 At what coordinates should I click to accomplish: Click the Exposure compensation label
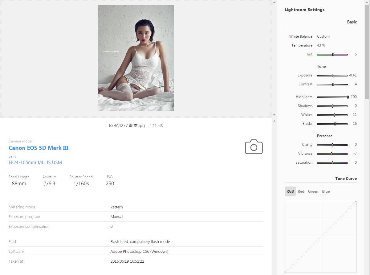(x=29, y=227)
